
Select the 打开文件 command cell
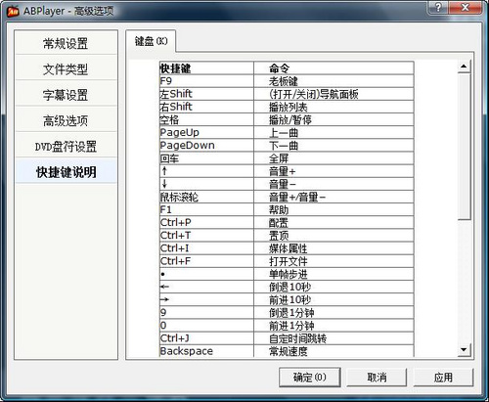(333, 261)
